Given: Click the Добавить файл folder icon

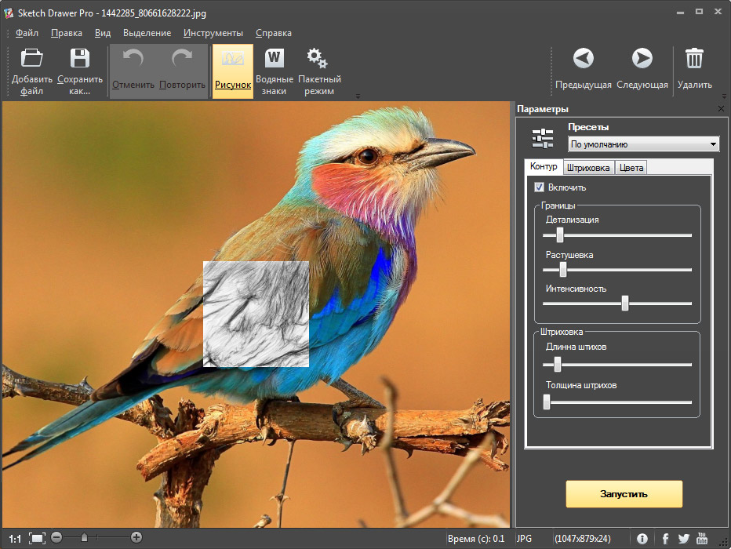Looking at the screenshot, I should click(x=32, y=59).
